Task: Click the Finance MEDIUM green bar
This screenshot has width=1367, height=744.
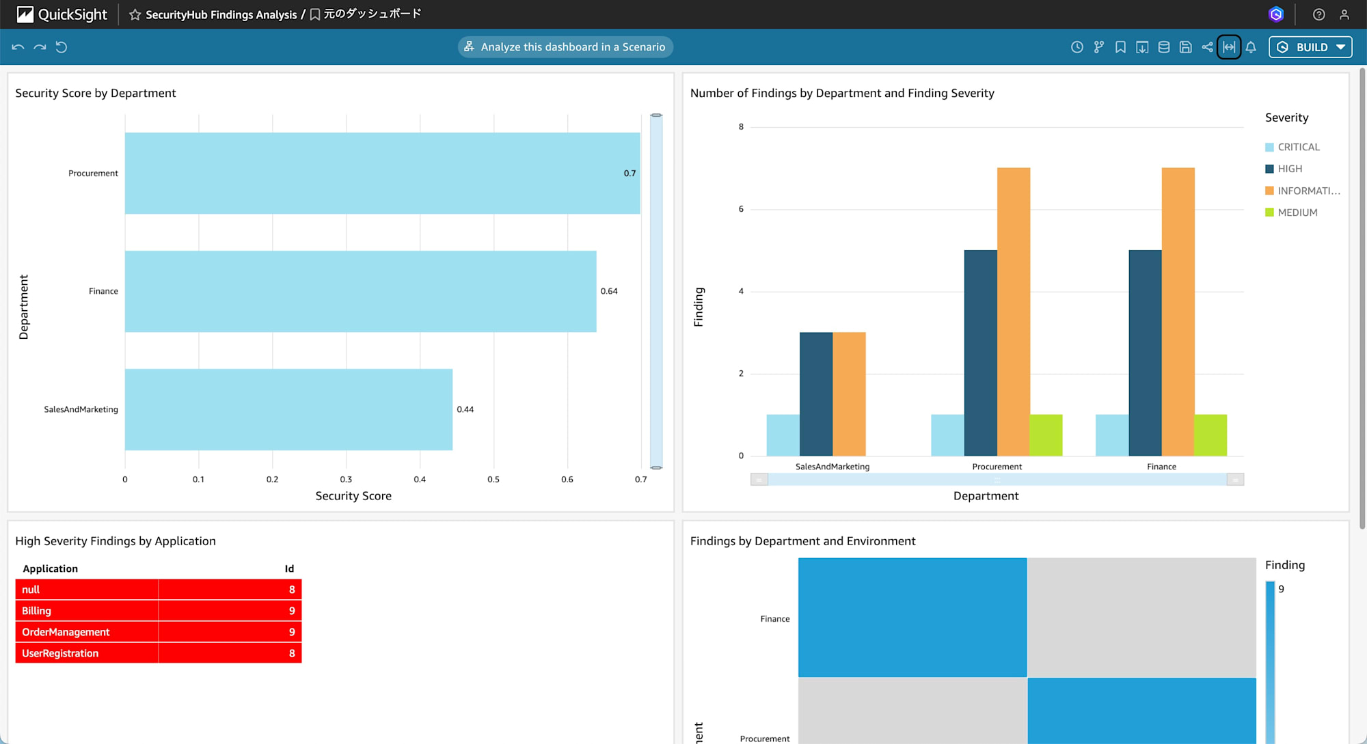Action: (x=1210, y=435)
